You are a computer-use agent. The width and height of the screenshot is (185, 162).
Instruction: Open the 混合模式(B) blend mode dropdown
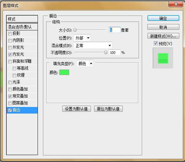click(x=93, y=46)
